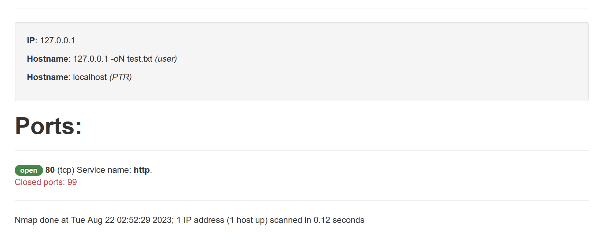Click the Service name label

point(104,170)
